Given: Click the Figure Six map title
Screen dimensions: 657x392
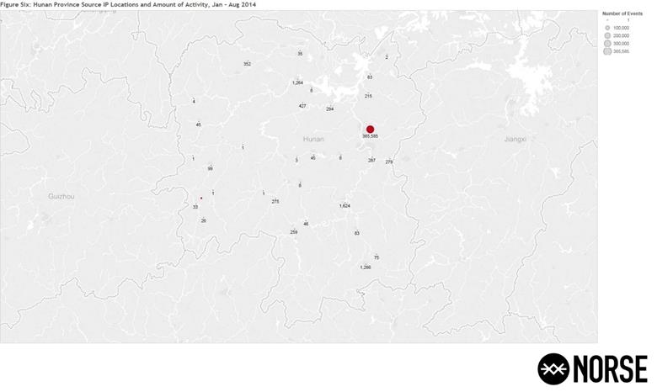Looking at the screenshot, I should 128,5.
